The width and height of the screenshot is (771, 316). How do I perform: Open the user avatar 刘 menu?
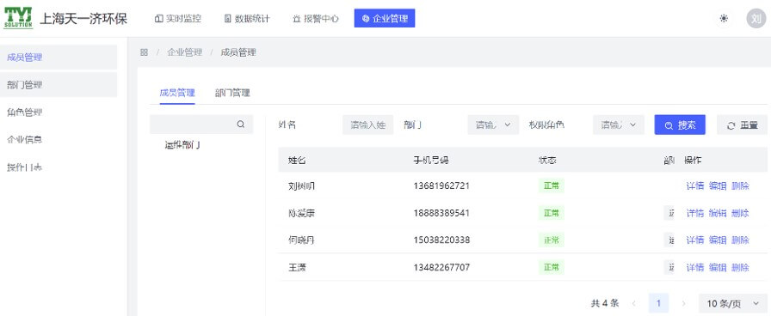click(756, 19)
